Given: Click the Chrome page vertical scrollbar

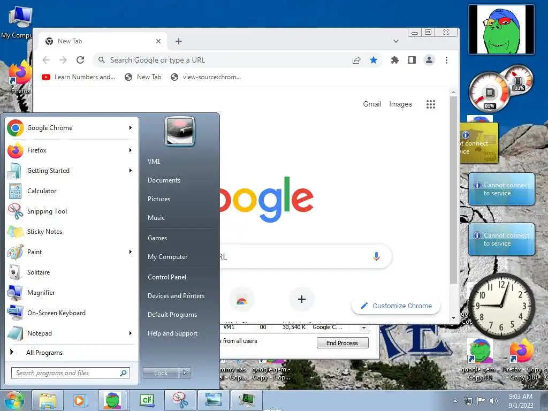Looking at the screenshot, I should (x=453, y=191).
